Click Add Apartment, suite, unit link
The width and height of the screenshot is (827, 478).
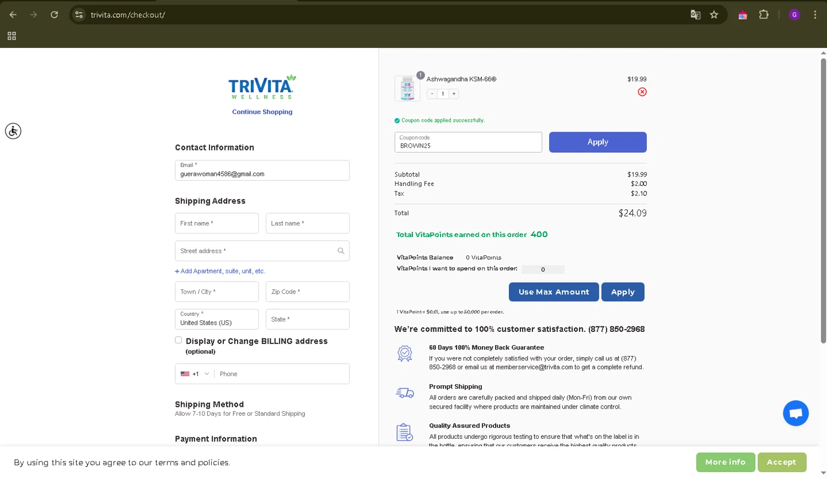pyautogui.click(x=221, y=271)
